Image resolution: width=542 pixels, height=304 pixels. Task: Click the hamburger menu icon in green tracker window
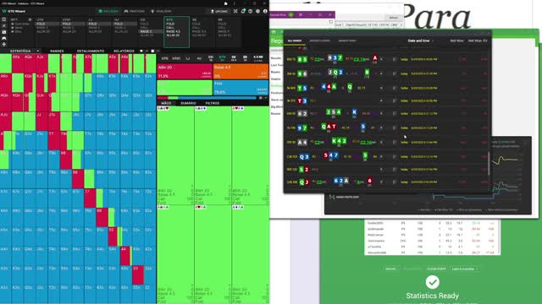[274, 32]
